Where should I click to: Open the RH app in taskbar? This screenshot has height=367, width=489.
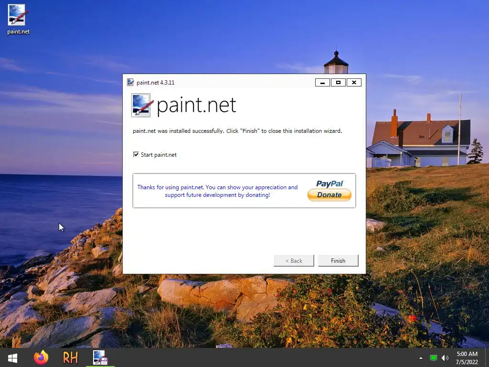[x=71, y=357]
